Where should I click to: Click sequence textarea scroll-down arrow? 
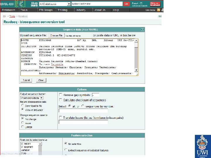(x=136, y=70)
